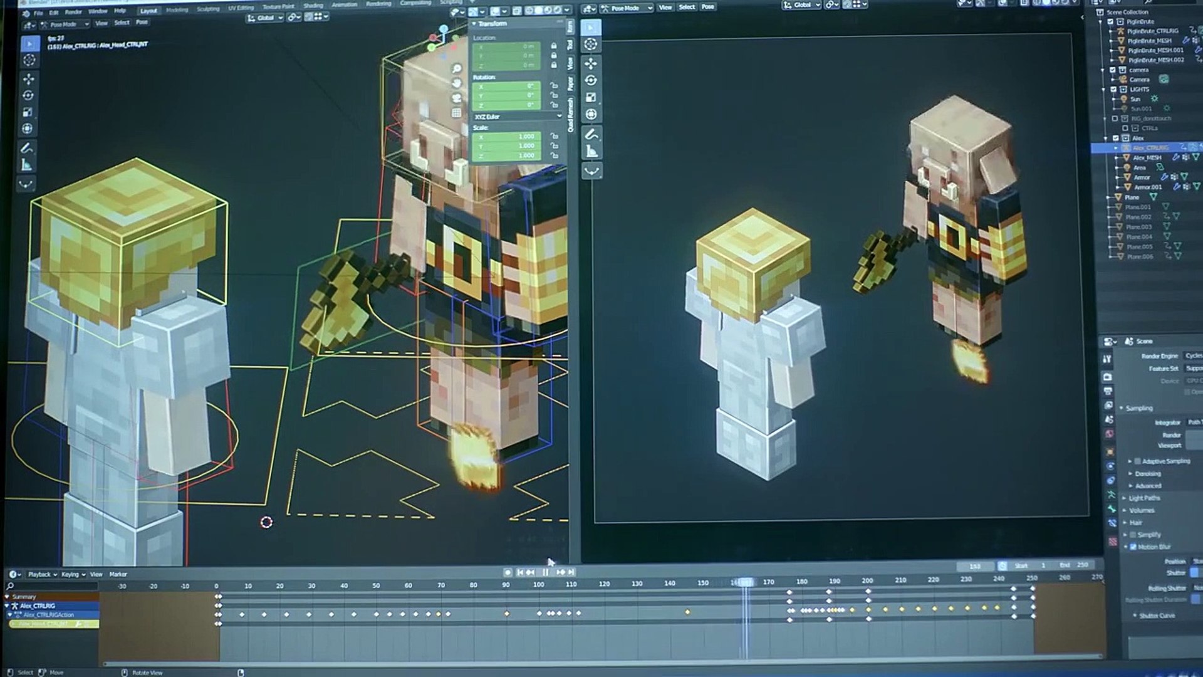Select the Measure tool in left viewport toolbar

tap(27, 165)
